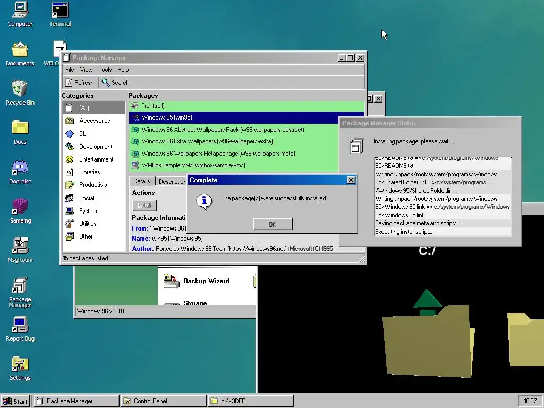544x408 pixels.
Task: Open the Package Manager desktop shortcut
Action: click(x=20, y=292)
